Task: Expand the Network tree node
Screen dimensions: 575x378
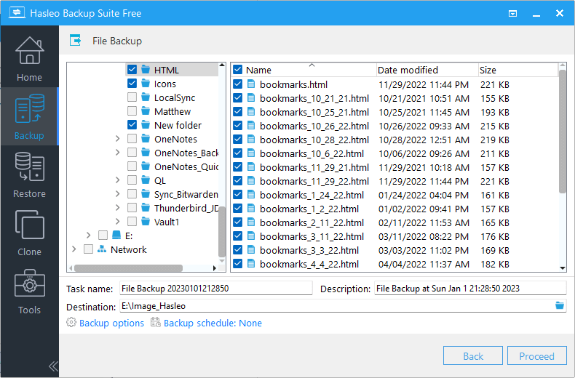Action: click(x=74, y=249)
